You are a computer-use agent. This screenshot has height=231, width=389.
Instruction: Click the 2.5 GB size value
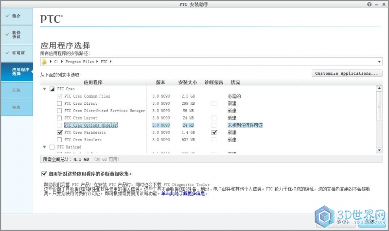click(188, 96)
